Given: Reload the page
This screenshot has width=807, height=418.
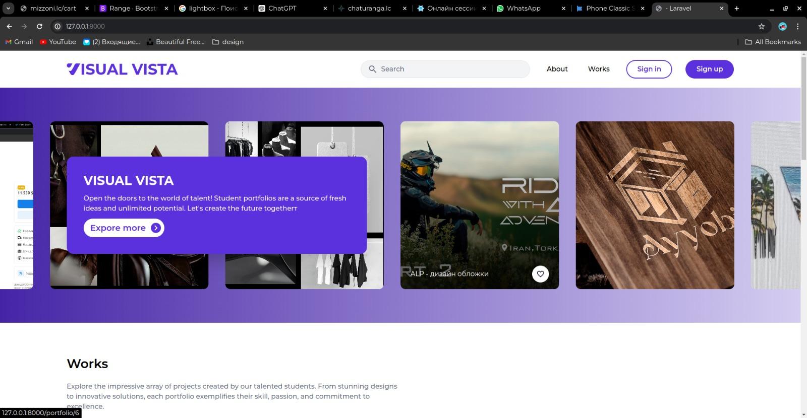Looking at the screenshot, I should coord(39,26).
